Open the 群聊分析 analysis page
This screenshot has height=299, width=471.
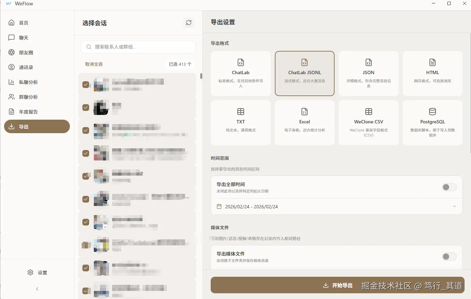(x=27, y=97)
